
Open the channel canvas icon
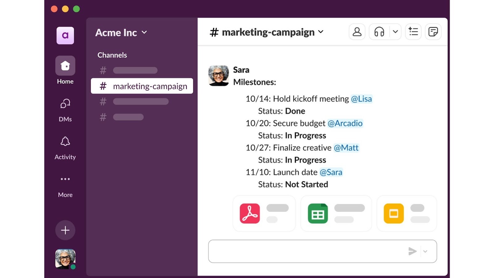tap(433, 32)
